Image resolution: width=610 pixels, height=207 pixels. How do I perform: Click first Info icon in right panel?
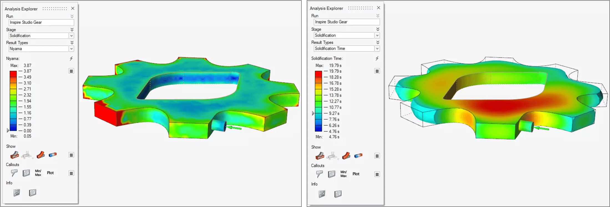pos(322,194)
